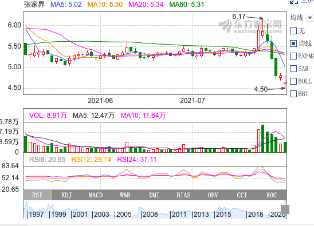Click the gray timeline range slider handle
Image resolution: width=314 pixels, height=226 pixels.
coord(285,209)
